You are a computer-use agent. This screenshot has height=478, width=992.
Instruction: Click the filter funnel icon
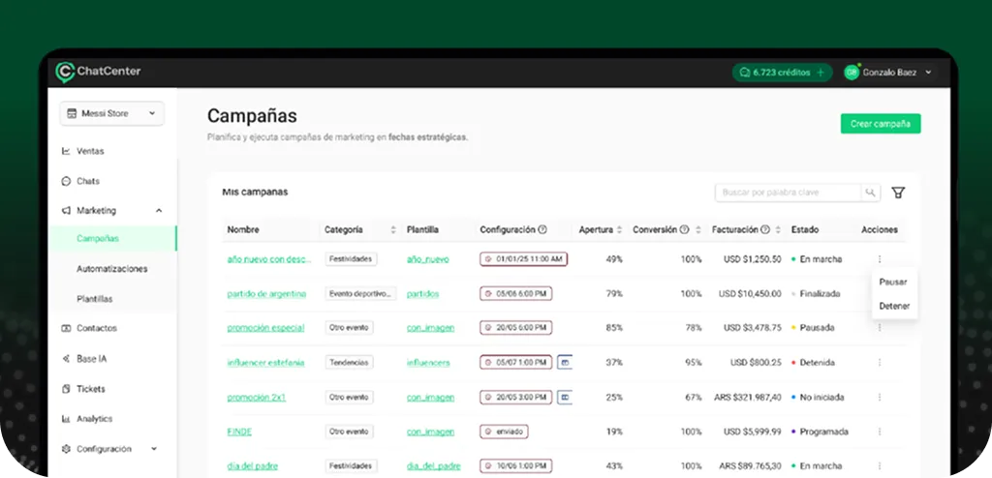tap(898, 193)
